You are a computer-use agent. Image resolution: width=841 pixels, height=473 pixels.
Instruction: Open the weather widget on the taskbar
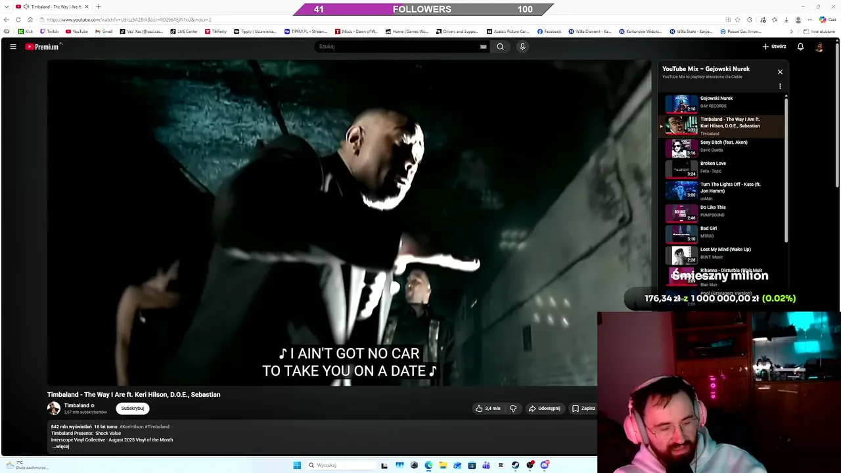[26, 465]
